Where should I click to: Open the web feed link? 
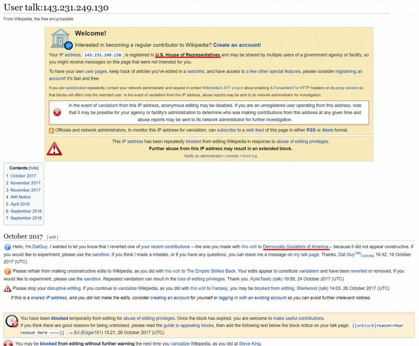point(255,130)
